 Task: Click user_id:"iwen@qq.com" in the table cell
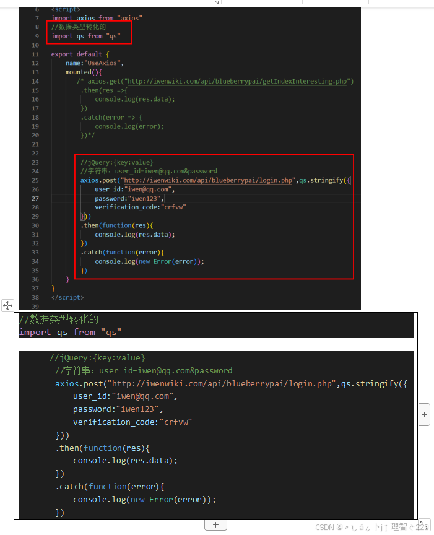click(125, 396)
